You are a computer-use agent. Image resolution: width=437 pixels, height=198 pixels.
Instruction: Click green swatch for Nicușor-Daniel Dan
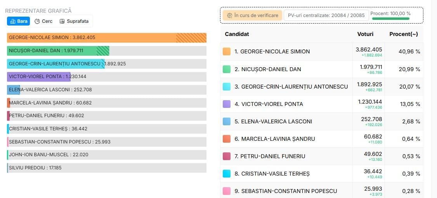[x=227, y=69]
